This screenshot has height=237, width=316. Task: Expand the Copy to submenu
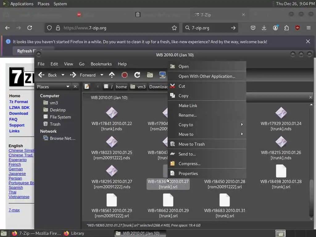[x=207, y=125]
